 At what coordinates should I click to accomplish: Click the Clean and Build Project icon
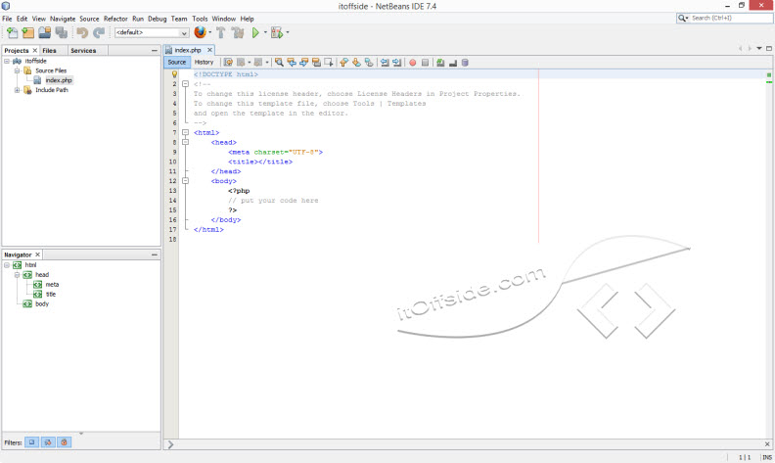point(238,32)
